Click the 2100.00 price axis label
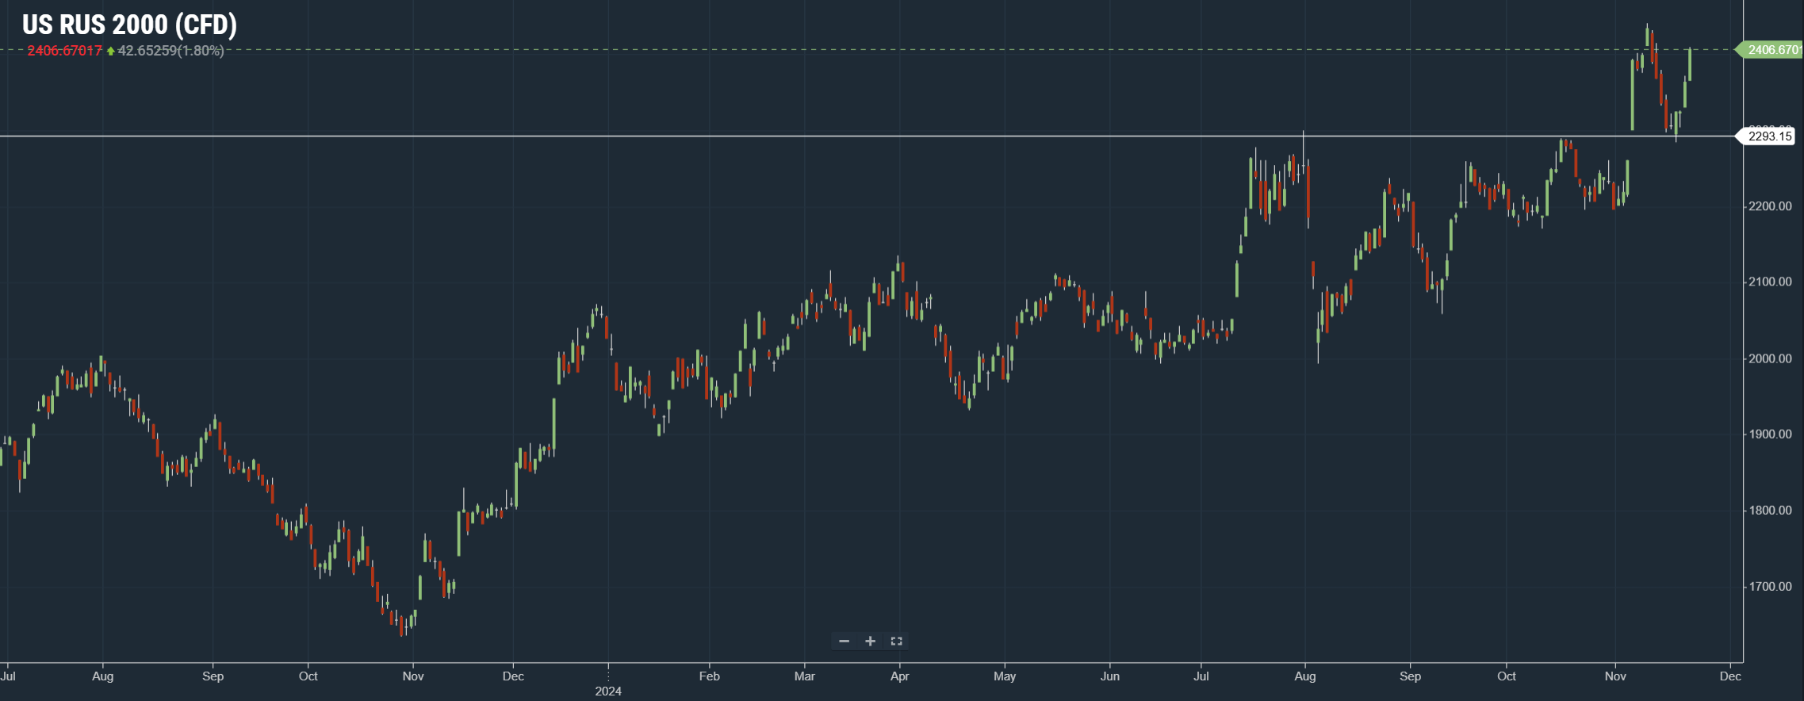Image resolution: width=1804 pixels, height=701 pixels. [1770, 282]
